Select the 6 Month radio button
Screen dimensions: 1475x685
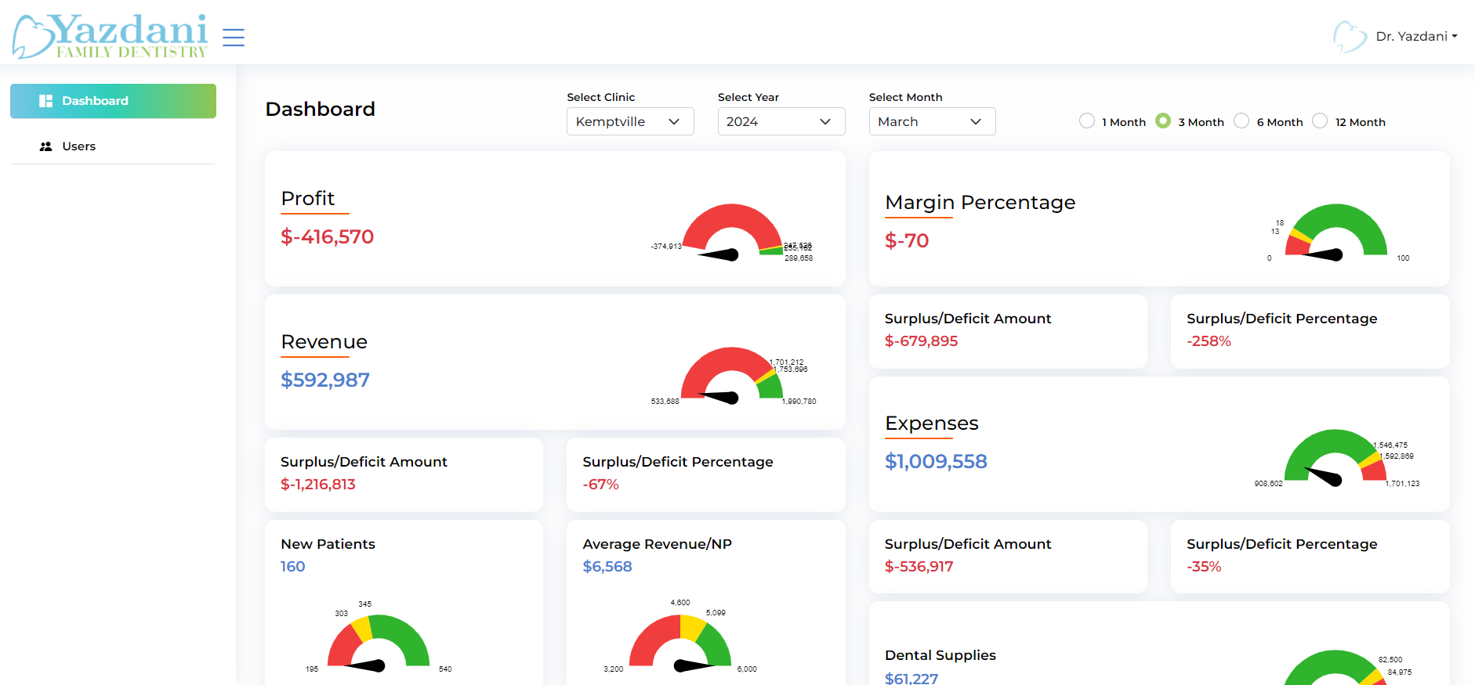[1241, 121]
